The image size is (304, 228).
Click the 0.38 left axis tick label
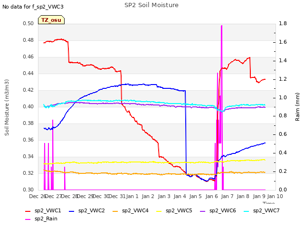[x=28, y=123]
